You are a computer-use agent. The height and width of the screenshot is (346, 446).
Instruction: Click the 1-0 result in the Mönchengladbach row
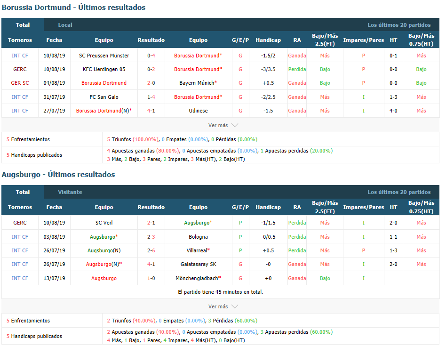pos(151,278)
